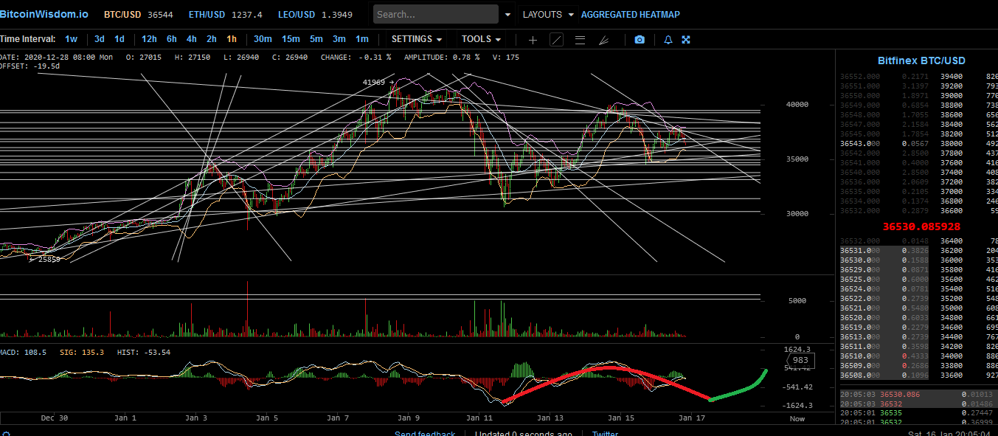Viewport: 998px width, 436px height.
Task: Open the search box dropdown arrow
Action: click(507, 15)
